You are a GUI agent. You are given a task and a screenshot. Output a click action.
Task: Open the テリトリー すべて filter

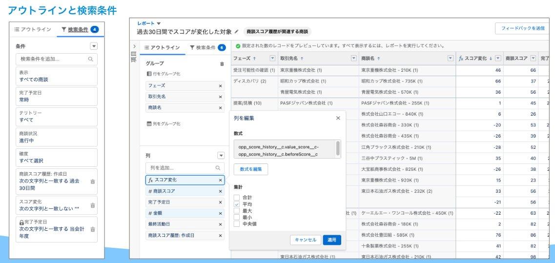click(57, 117)
